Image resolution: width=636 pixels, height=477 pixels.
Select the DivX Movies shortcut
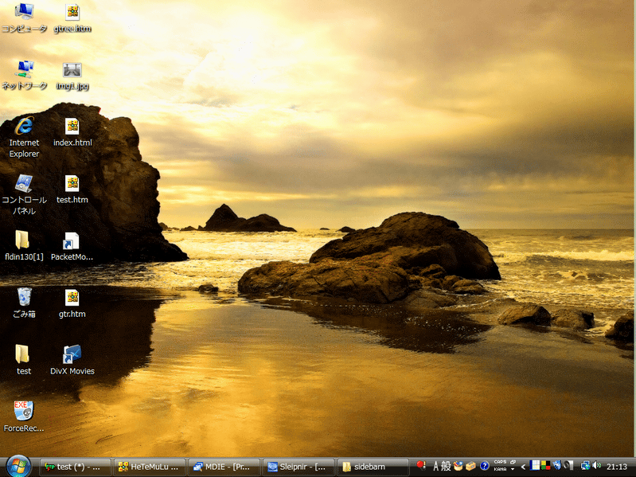coord(72,355)
